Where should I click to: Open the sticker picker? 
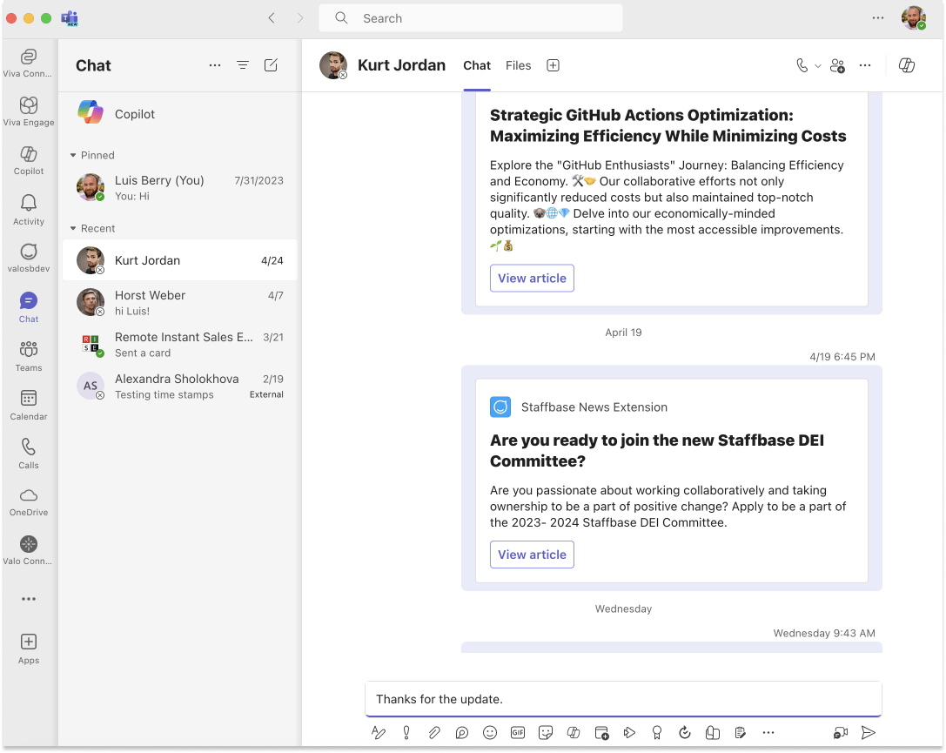546,732
